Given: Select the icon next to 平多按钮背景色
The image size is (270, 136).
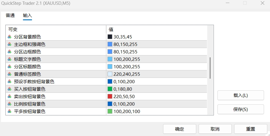Looking at the screenshot, I should pyautogui.click(x=10, y=112).
